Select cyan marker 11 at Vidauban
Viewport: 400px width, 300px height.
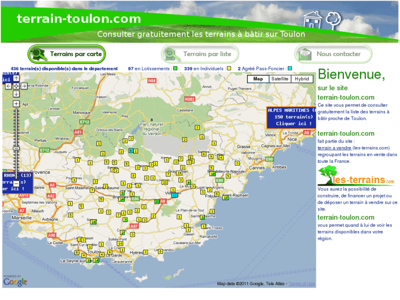[174, 195]
